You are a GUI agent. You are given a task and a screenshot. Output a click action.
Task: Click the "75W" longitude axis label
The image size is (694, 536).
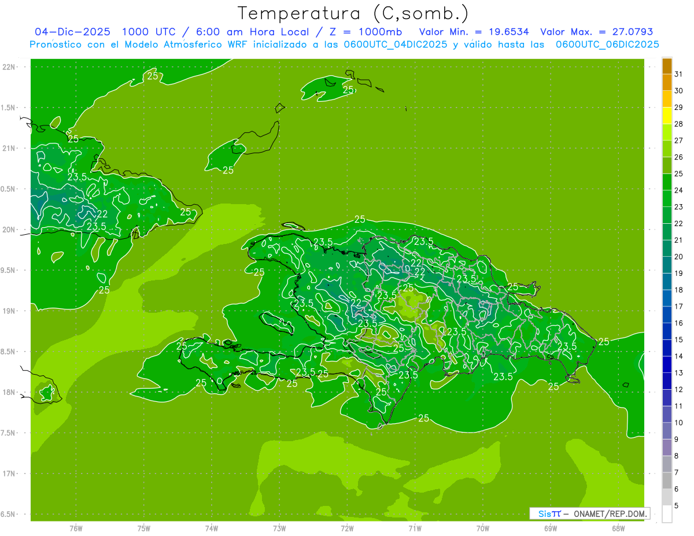(143, 528)
